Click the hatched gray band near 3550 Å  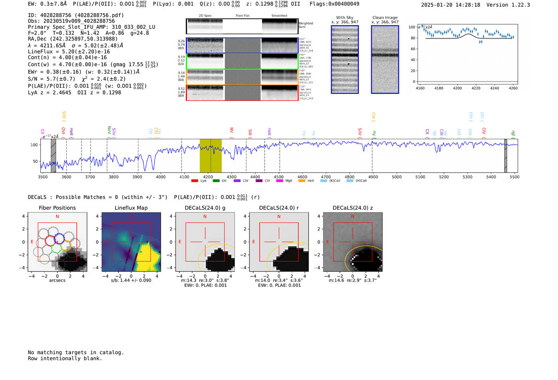(x=53, y=156)
